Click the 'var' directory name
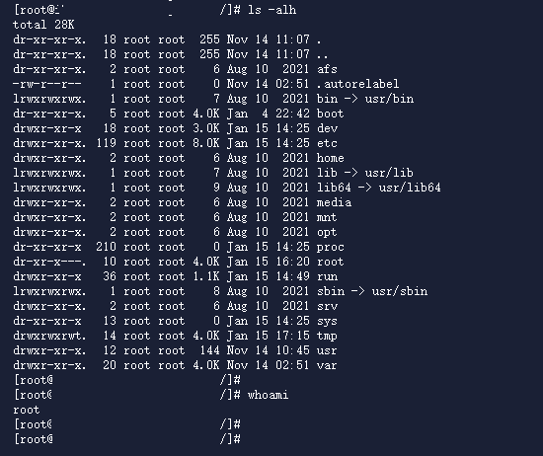This screenshot has height=456, width=543. pyautogui.click(x=327, y=365)
